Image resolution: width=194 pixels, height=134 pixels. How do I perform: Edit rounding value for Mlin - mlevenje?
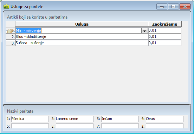[x=165, y=31]
